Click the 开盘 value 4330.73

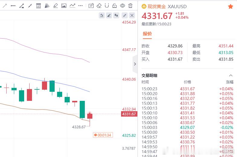pos(175,53)
